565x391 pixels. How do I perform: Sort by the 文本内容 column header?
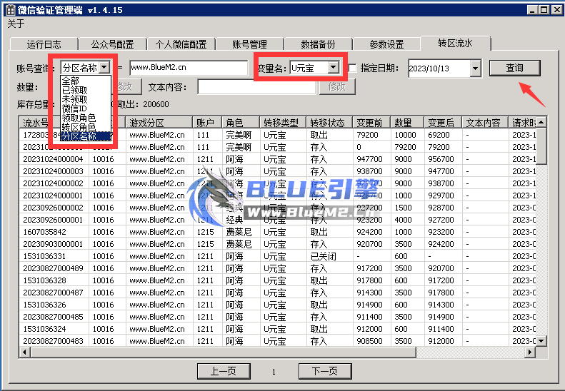coord(485,123)
